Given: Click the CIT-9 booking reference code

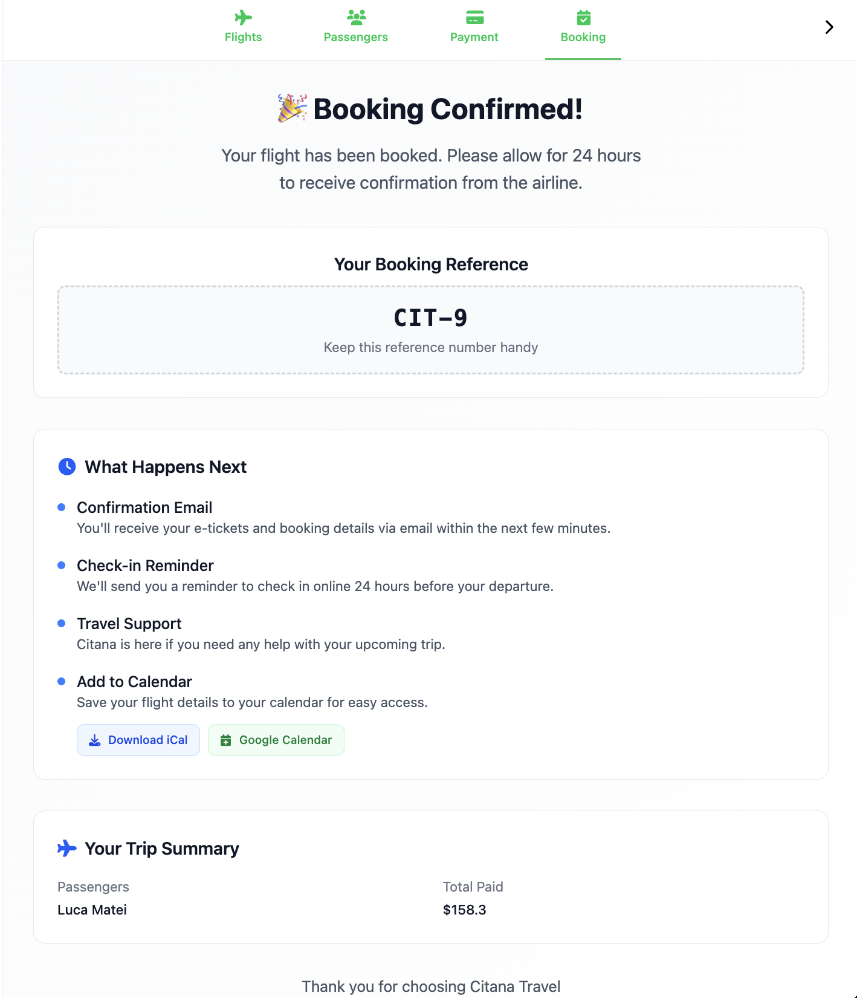Looking at the screenshot, I should pyautogui.click(x=430, y=318).
